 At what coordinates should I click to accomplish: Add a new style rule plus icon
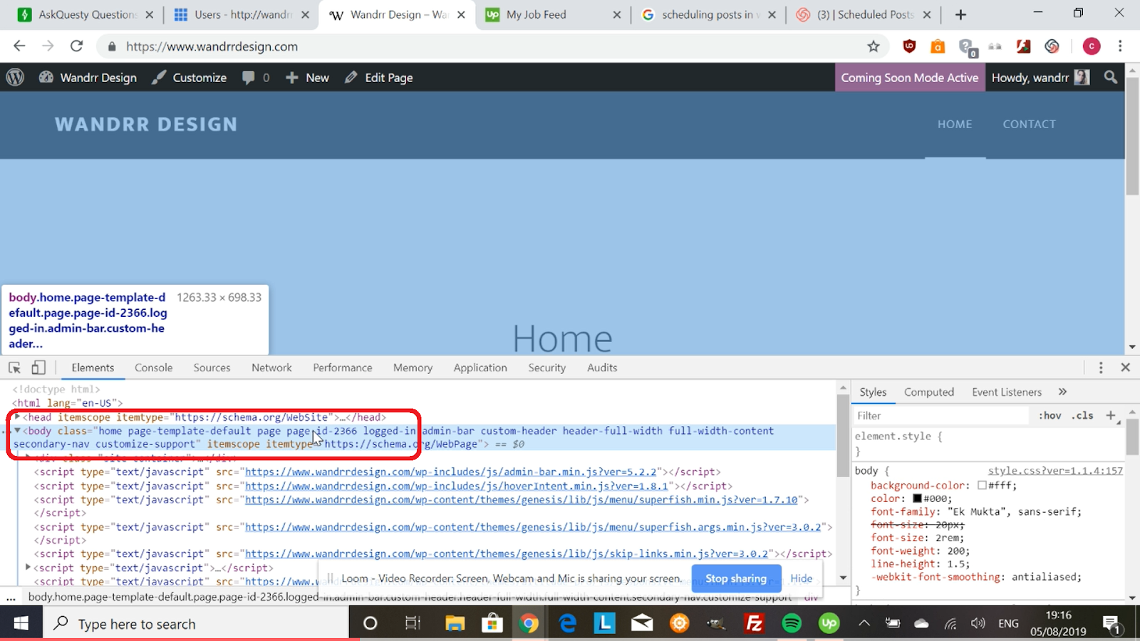(x=1111, y=415)
